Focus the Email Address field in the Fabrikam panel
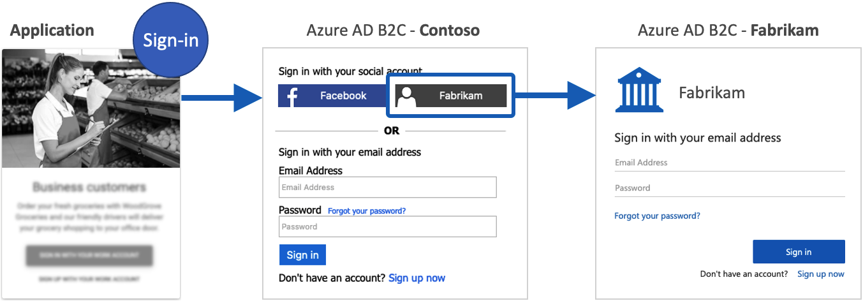The height and width of the screenshot is (301, 863). point(729,163)
